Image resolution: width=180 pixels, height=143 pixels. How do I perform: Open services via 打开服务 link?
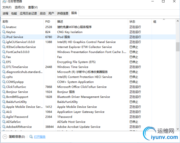point(40,137)
